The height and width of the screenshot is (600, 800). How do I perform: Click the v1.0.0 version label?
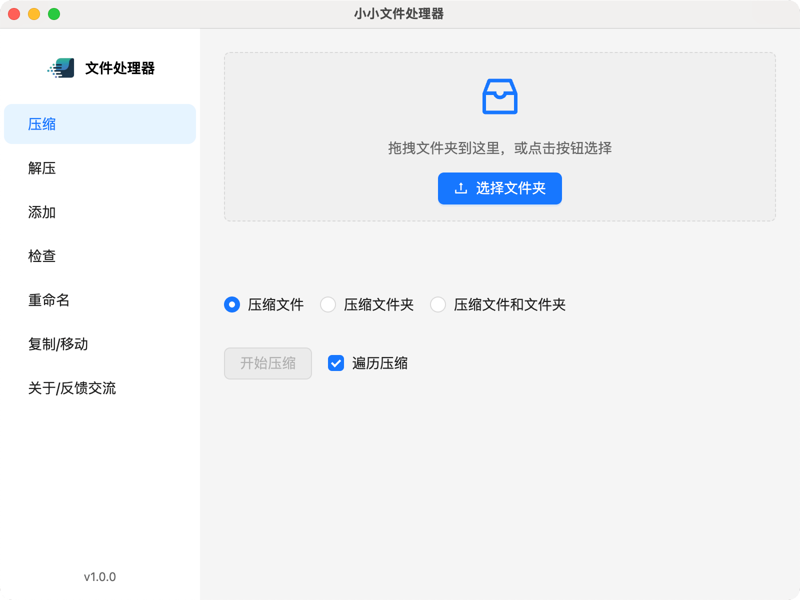(100, 577)
